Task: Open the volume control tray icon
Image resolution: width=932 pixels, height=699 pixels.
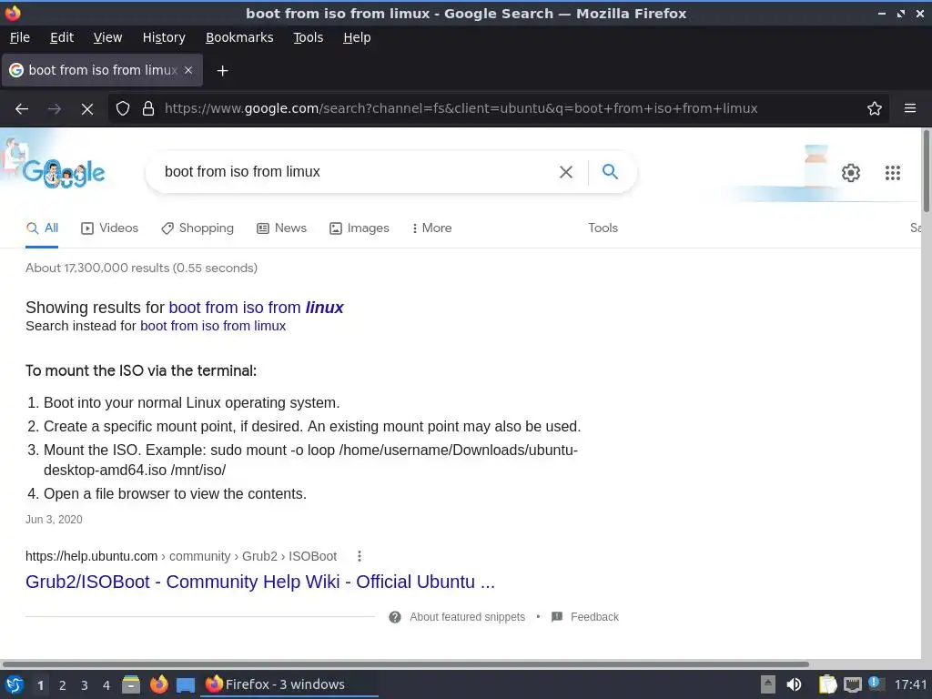Action: point(794,684)
